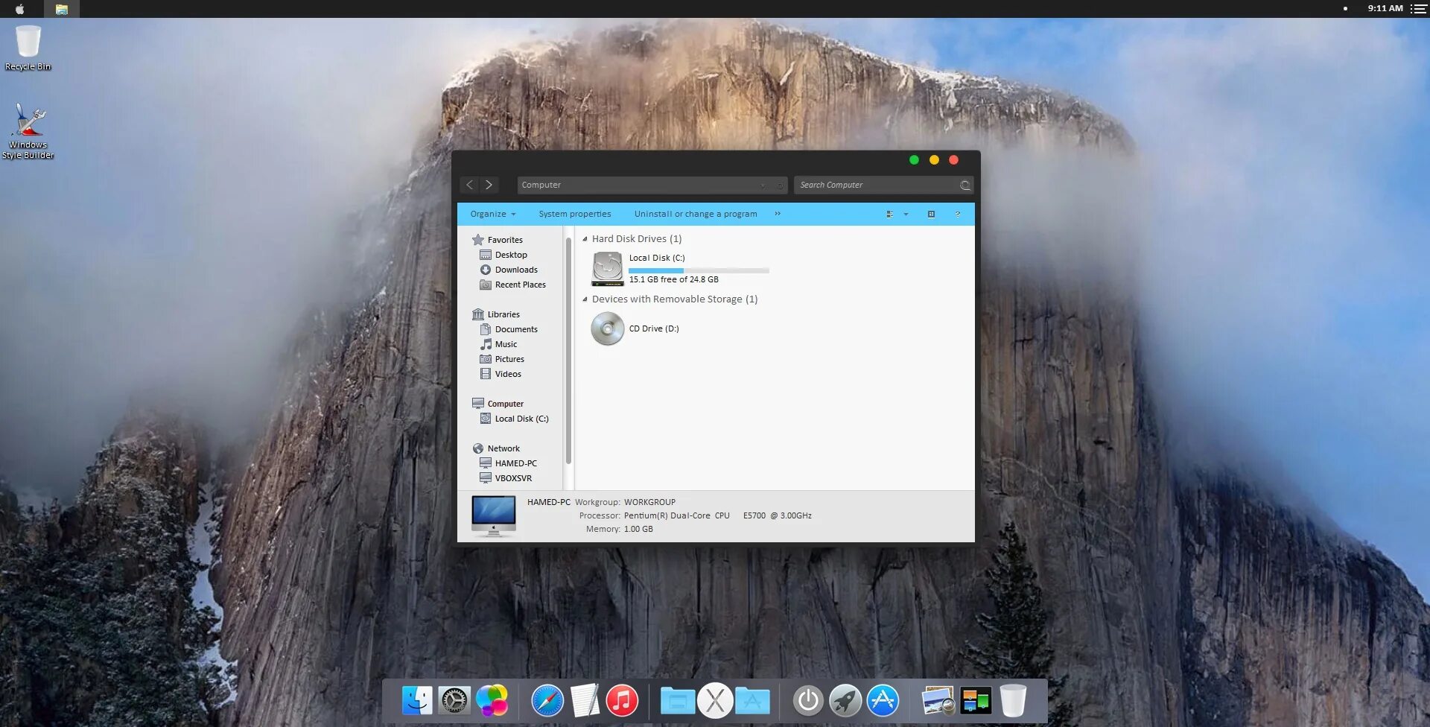
Task: Select the Local Disk (C:) drive icon
Action: pyautogui.click(x=608, y=269)
